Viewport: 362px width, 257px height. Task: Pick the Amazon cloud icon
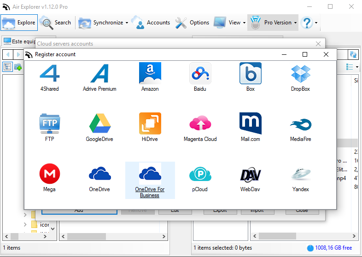coord(150,78)
